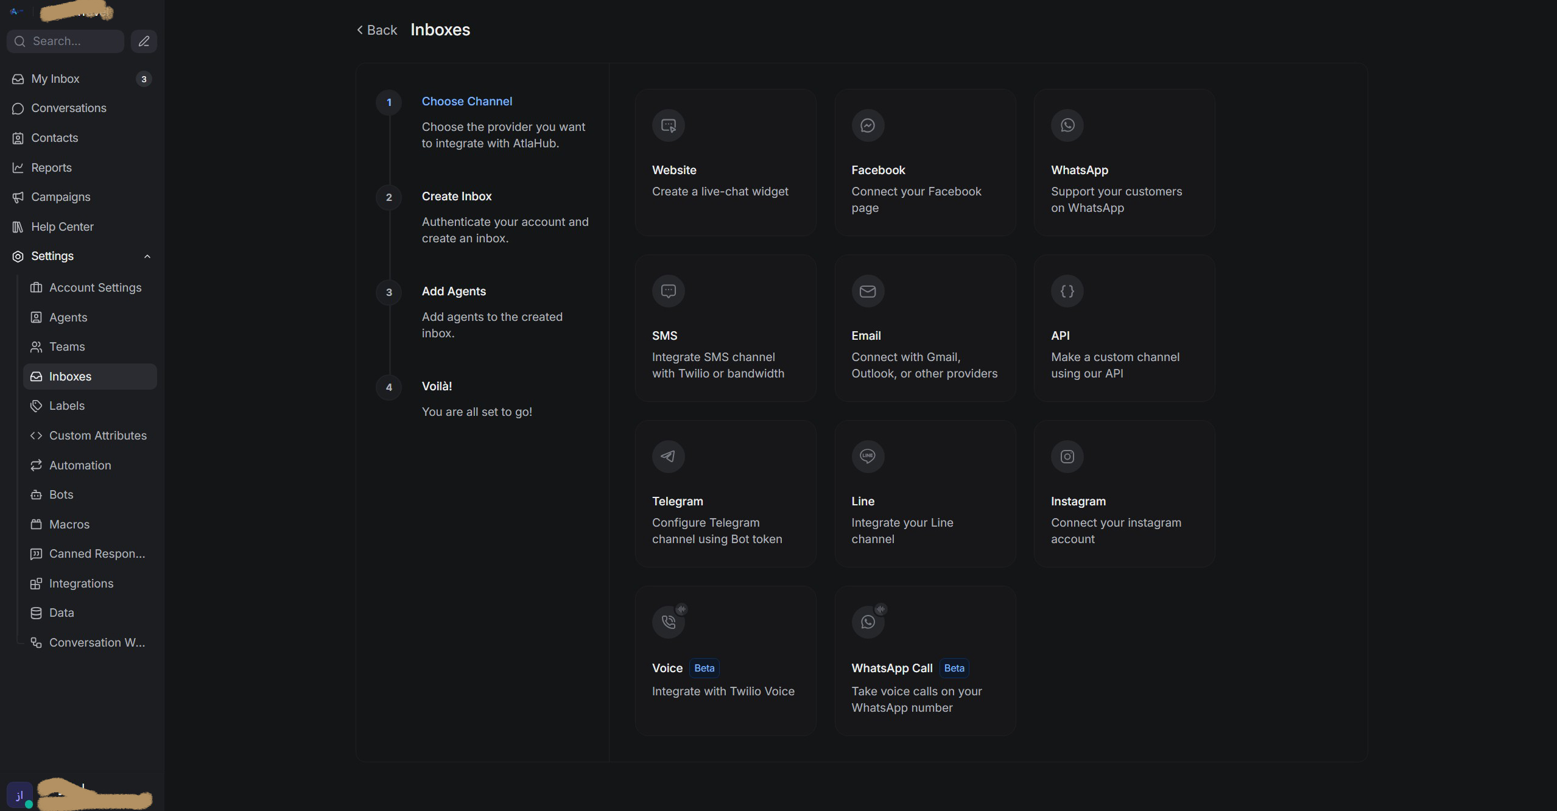Click the Telegram paper plane icon

pyautogui.click(x=669, y=457)
